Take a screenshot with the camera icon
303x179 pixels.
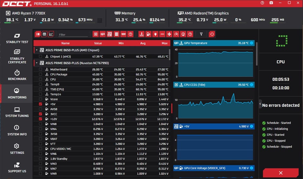tap(271, 3)
